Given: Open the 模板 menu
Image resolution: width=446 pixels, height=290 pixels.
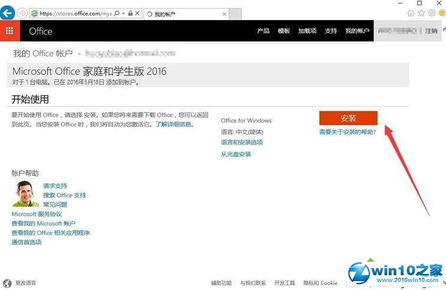Looking at the screenshot, I should (x=284, y=31).
